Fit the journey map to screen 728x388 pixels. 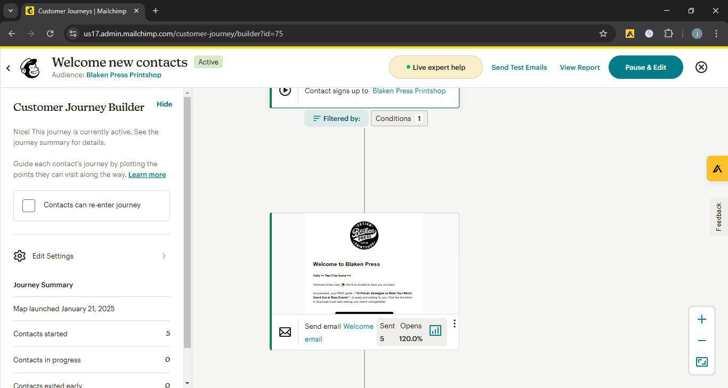[702, 362]
